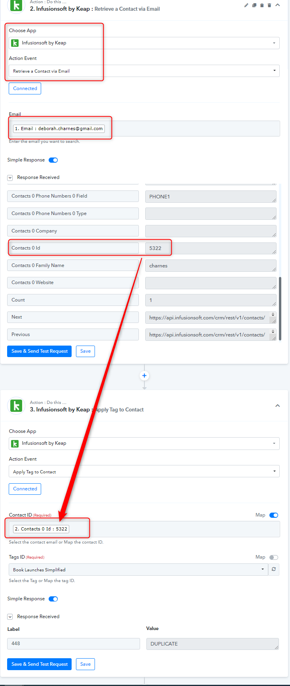Click the stepper arrows on the Previous URL field
290x686 pixels.
273,331
